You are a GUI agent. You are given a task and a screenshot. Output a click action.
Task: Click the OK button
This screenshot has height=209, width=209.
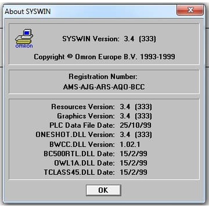point(103,190)
